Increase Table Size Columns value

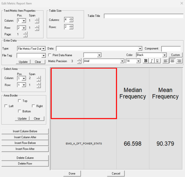(x=71, y=18)
